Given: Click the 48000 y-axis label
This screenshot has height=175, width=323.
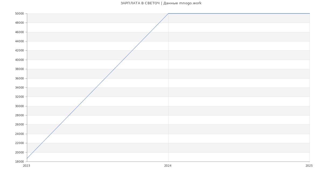Looking at the screenshot, I should (19, 23).
